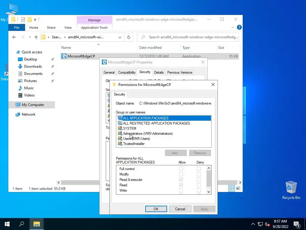Switch to the Previous Versions tab

click(x=180, y=72)
